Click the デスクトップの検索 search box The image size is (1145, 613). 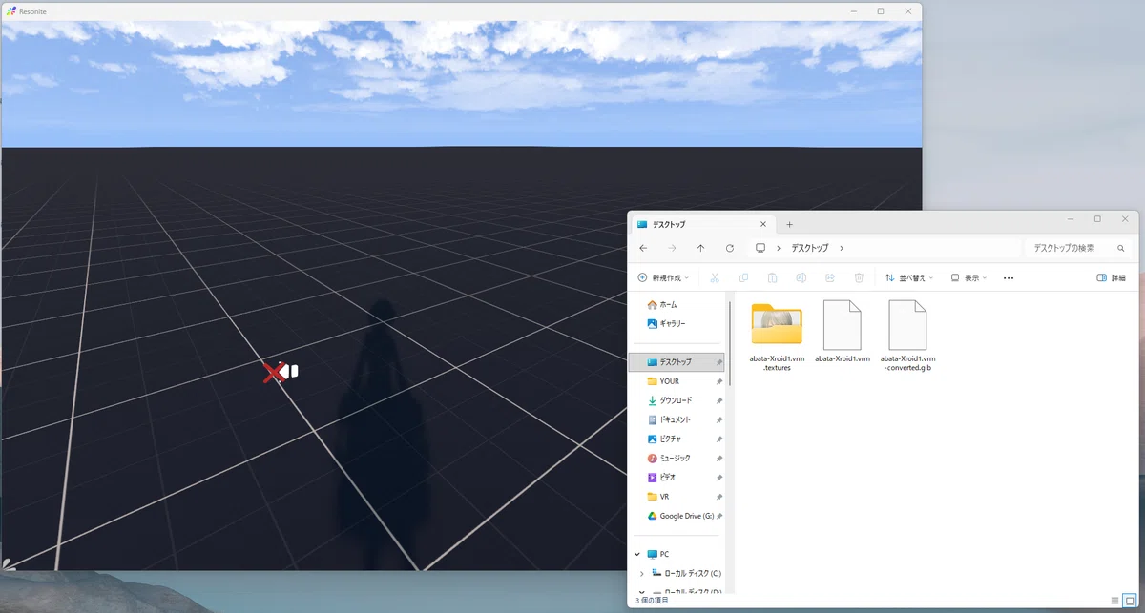[x=1078, y=248]
